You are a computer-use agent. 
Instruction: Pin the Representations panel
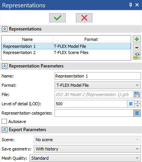coord(130,5)
